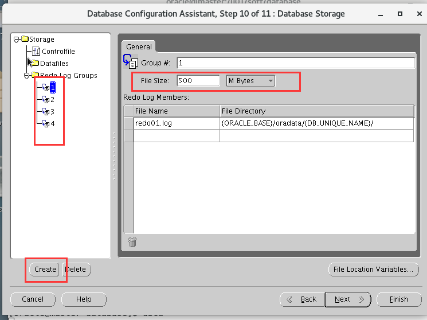The width and height of the screenshot is (427, 320).
Task: Click the Create button
Action: pyautogui.click(x=44, y=270)
